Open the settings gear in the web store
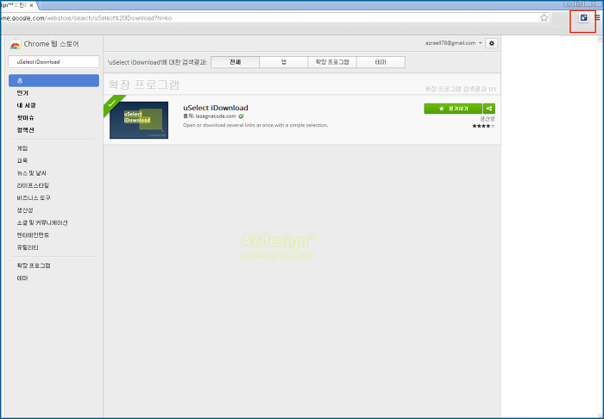The width and height of the screenshot is (604, 419). (x=492, y=43)
